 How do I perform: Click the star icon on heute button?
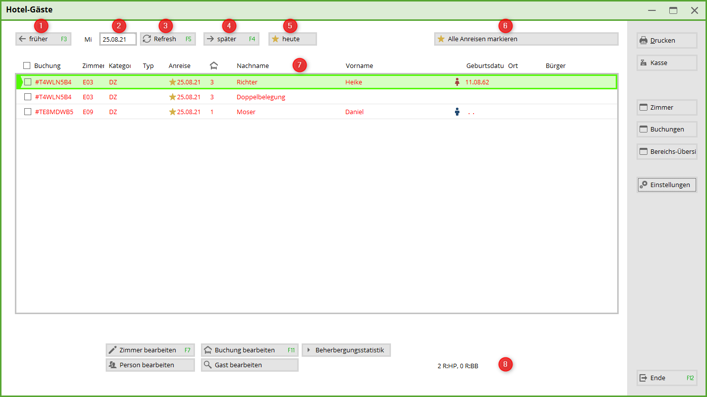(275, 39)
